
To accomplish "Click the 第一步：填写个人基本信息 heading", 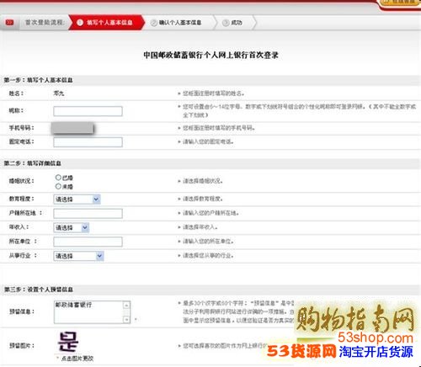I will (38, 80).
